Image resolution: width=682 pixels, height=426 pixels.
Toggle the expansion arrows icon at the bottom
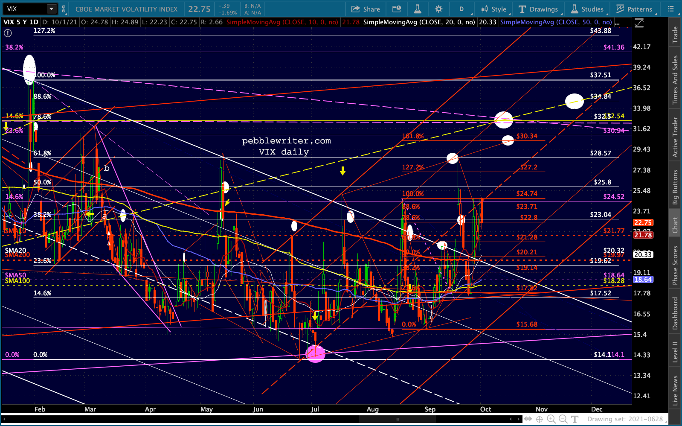[x=528, y=419]
